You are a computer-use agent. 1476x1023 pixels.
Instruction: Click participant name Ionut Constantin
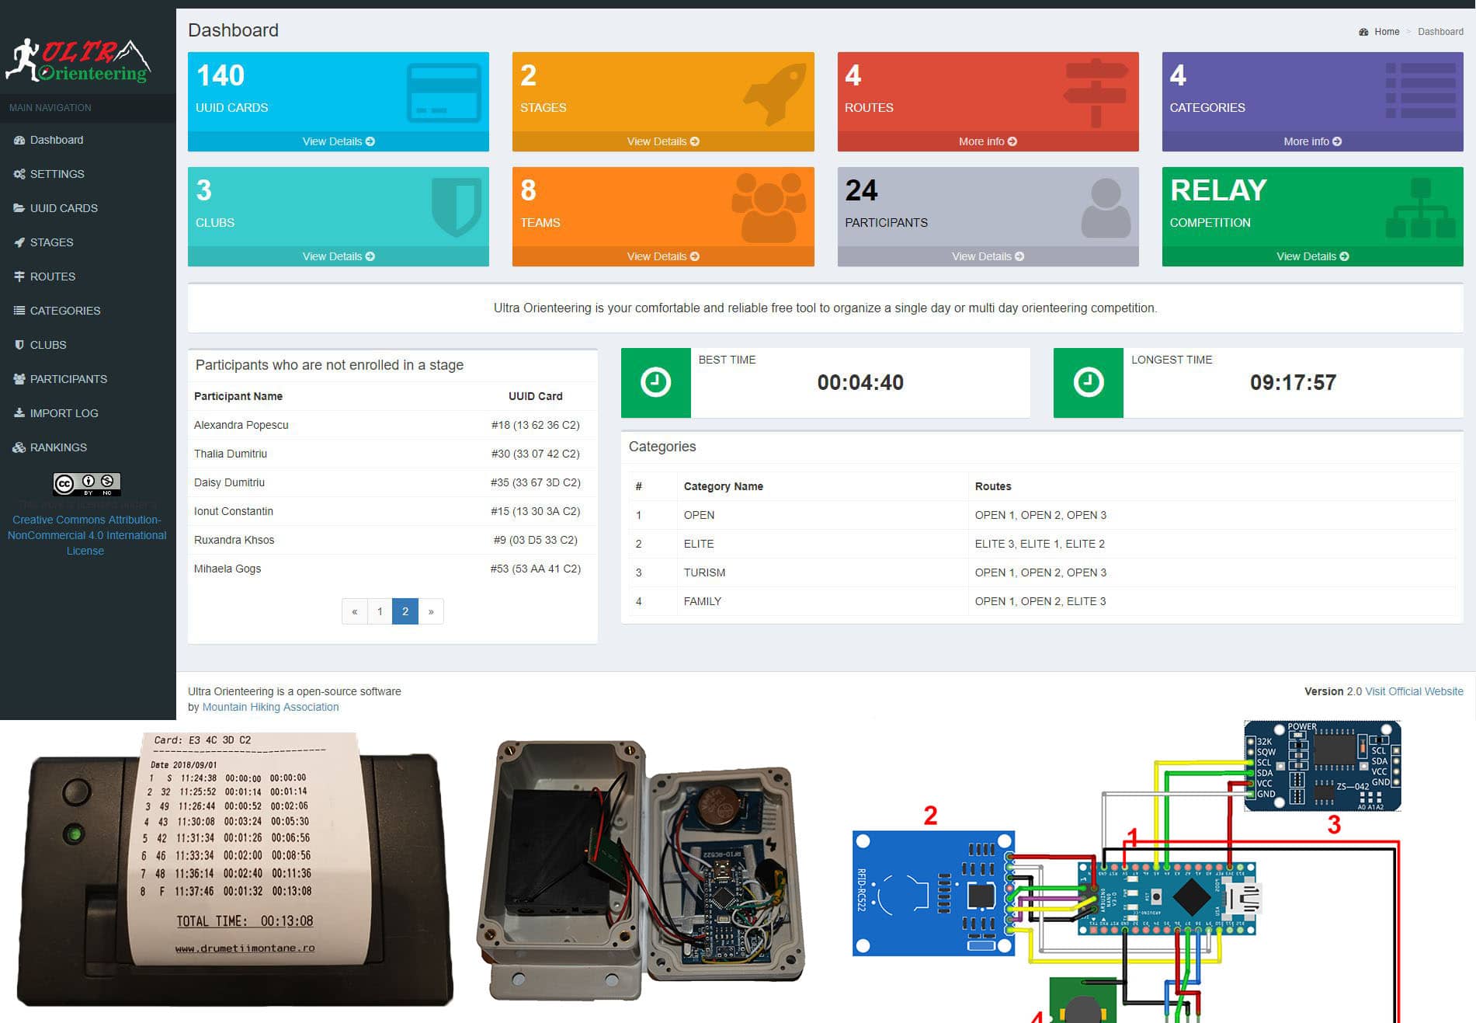(x=233, y=511)
